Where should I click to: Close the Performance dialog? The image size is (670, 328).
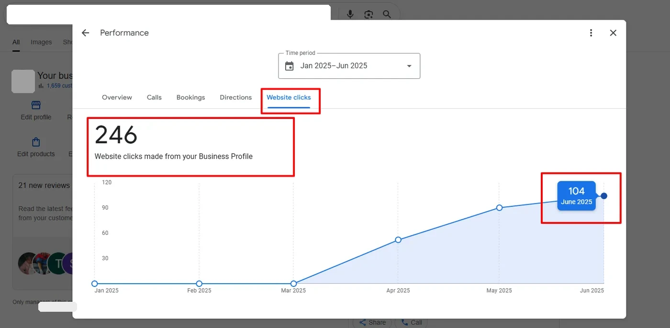click(613, 33)
